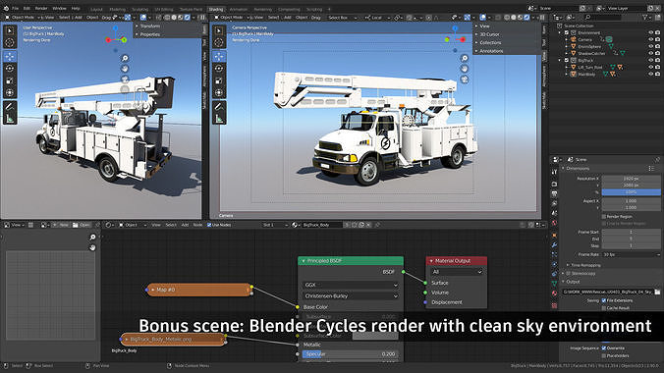Click Open image button in image editor
Image resolution: width=664 pixels, height=373 pixels.
[82, 225]
